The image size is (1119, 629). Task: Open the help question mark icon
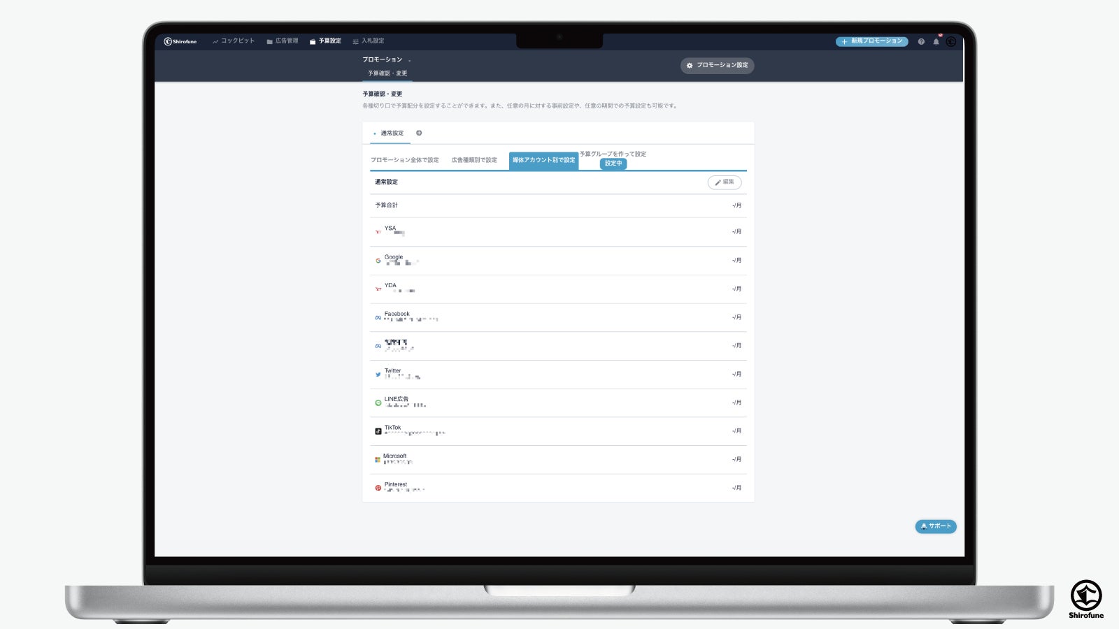pos(921,42)
